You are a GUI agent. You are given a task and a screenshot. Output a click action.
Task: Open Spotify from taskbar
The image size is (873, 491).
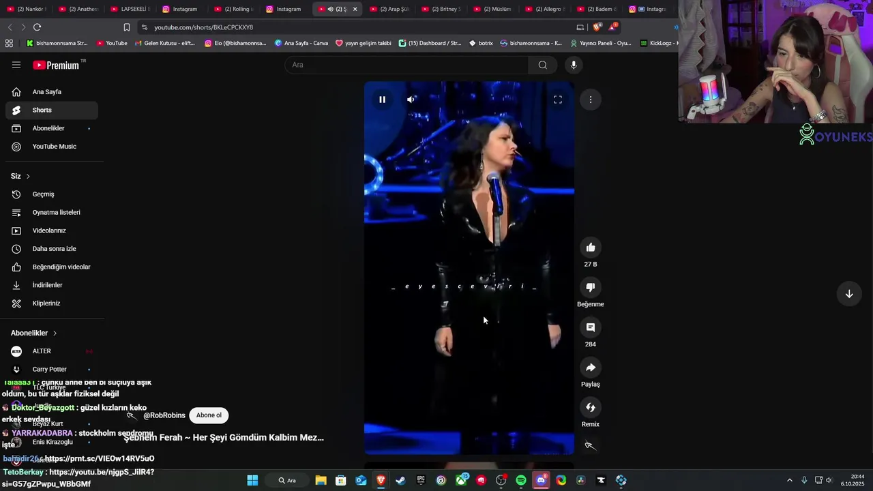(521, 480)
